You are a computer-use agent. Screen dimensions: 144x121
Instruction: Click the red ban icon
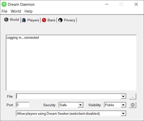(x=44, y=20)
